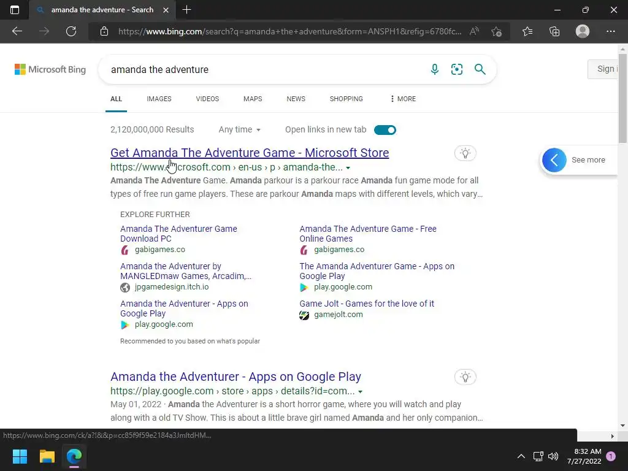628x471 pixels.
Task: Show hidden tray icons chevron
Action: click(x=521, y=456)
